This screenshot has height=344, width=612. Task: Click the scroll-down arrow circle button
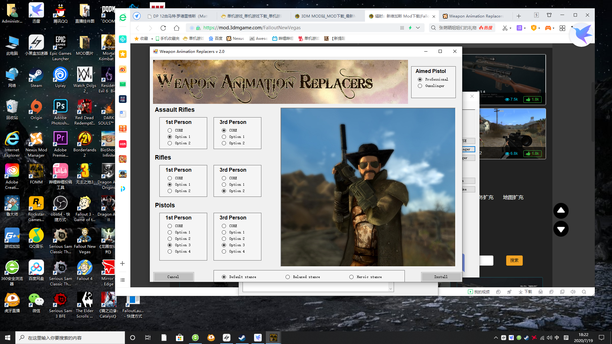click(561, 229)
